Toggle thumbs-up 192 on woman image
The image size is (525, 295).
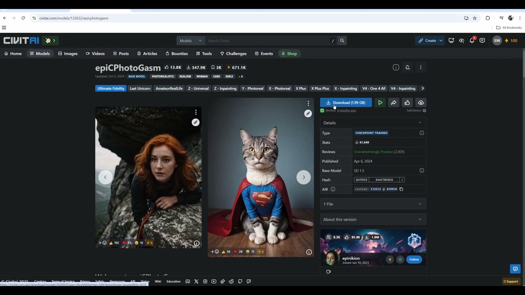click(114, 243)
